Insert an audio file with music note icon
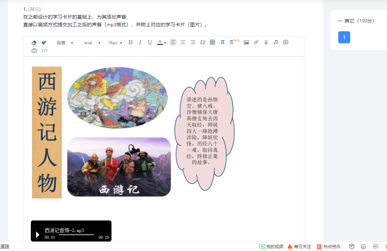This screenshot has height=251, width=387. (276, 42)
